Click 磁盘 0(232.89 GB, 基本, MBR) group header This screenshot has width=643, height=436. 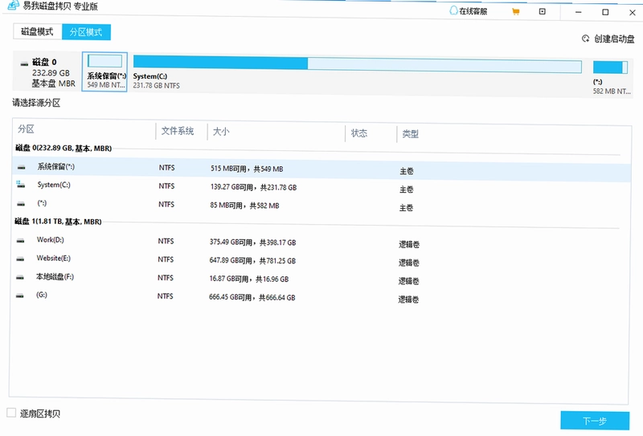click(63, 149)
